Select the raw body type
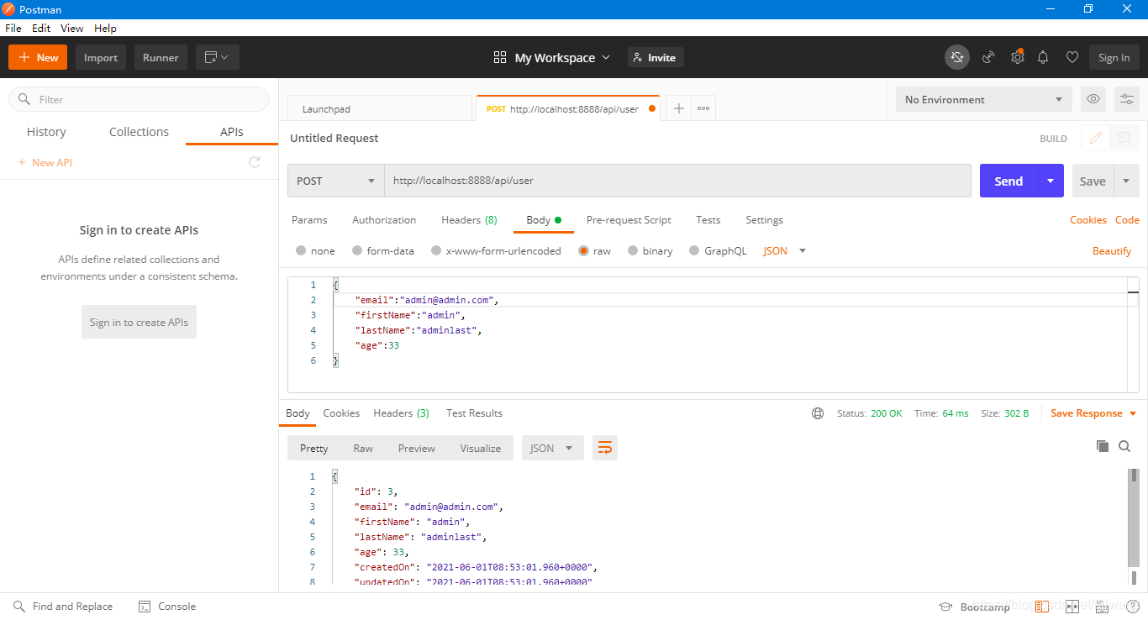Screen dimensions: 1148x620 [x=595, y=250]
